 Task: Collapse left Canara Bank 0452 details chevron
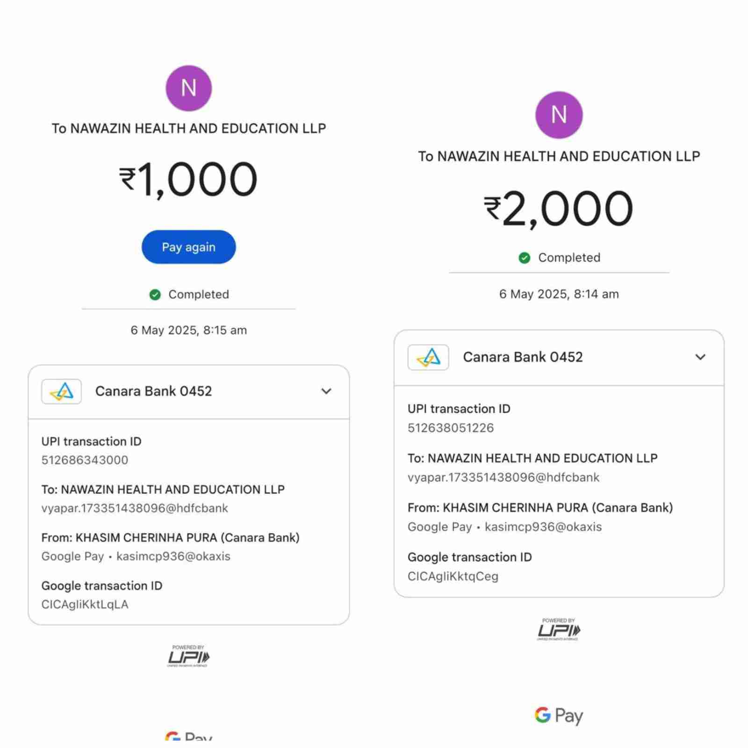click(326, 391)
